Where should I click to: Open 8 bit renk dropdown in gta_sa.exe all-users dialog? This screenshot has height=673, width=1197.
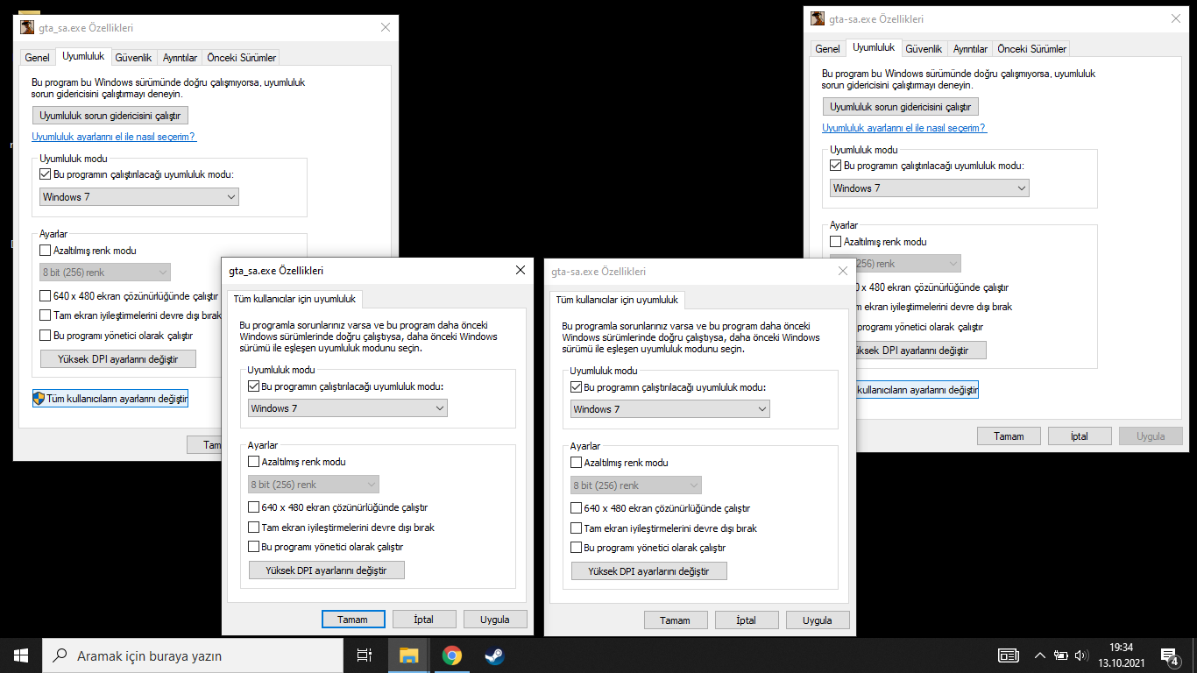click(x=314, y=485)
